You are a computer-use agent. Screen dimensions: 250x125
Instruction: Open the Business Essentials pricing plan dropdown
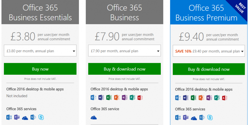[40, 51]
